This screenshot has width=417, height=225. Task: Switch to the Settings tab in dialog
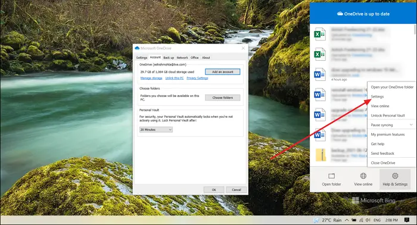coord(142,58)
